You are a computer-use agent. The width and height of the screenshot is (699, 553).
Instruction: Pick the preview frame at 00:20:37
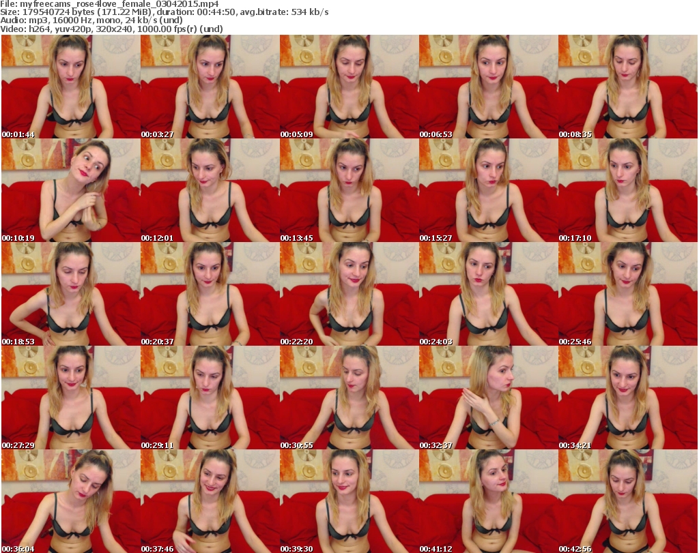(210, 295)
